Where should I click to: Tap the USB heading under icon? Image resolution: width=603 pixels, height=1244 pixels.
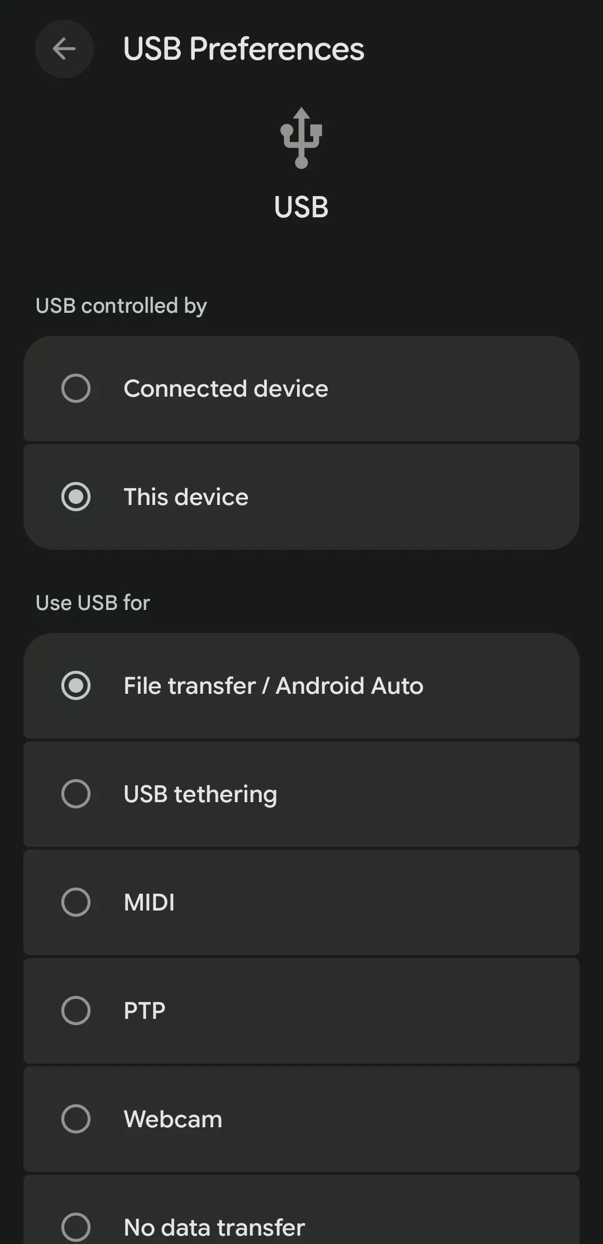(x=301, y=207)
